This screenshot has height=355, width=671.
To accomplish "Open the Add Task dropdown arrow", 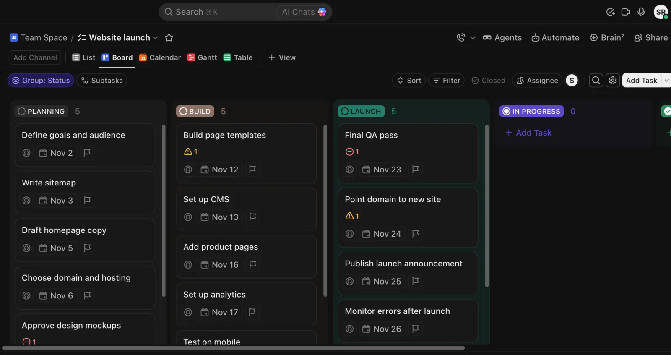I will [667, 81].
